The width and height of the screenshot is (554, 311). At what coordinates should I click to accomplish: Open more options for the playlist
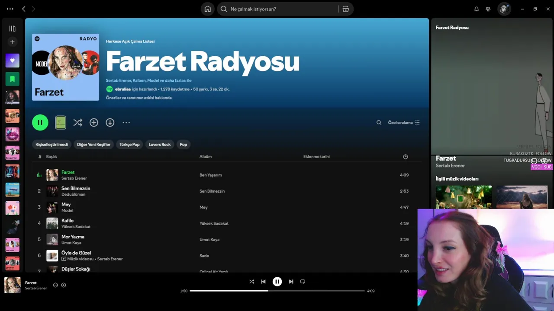126,123
